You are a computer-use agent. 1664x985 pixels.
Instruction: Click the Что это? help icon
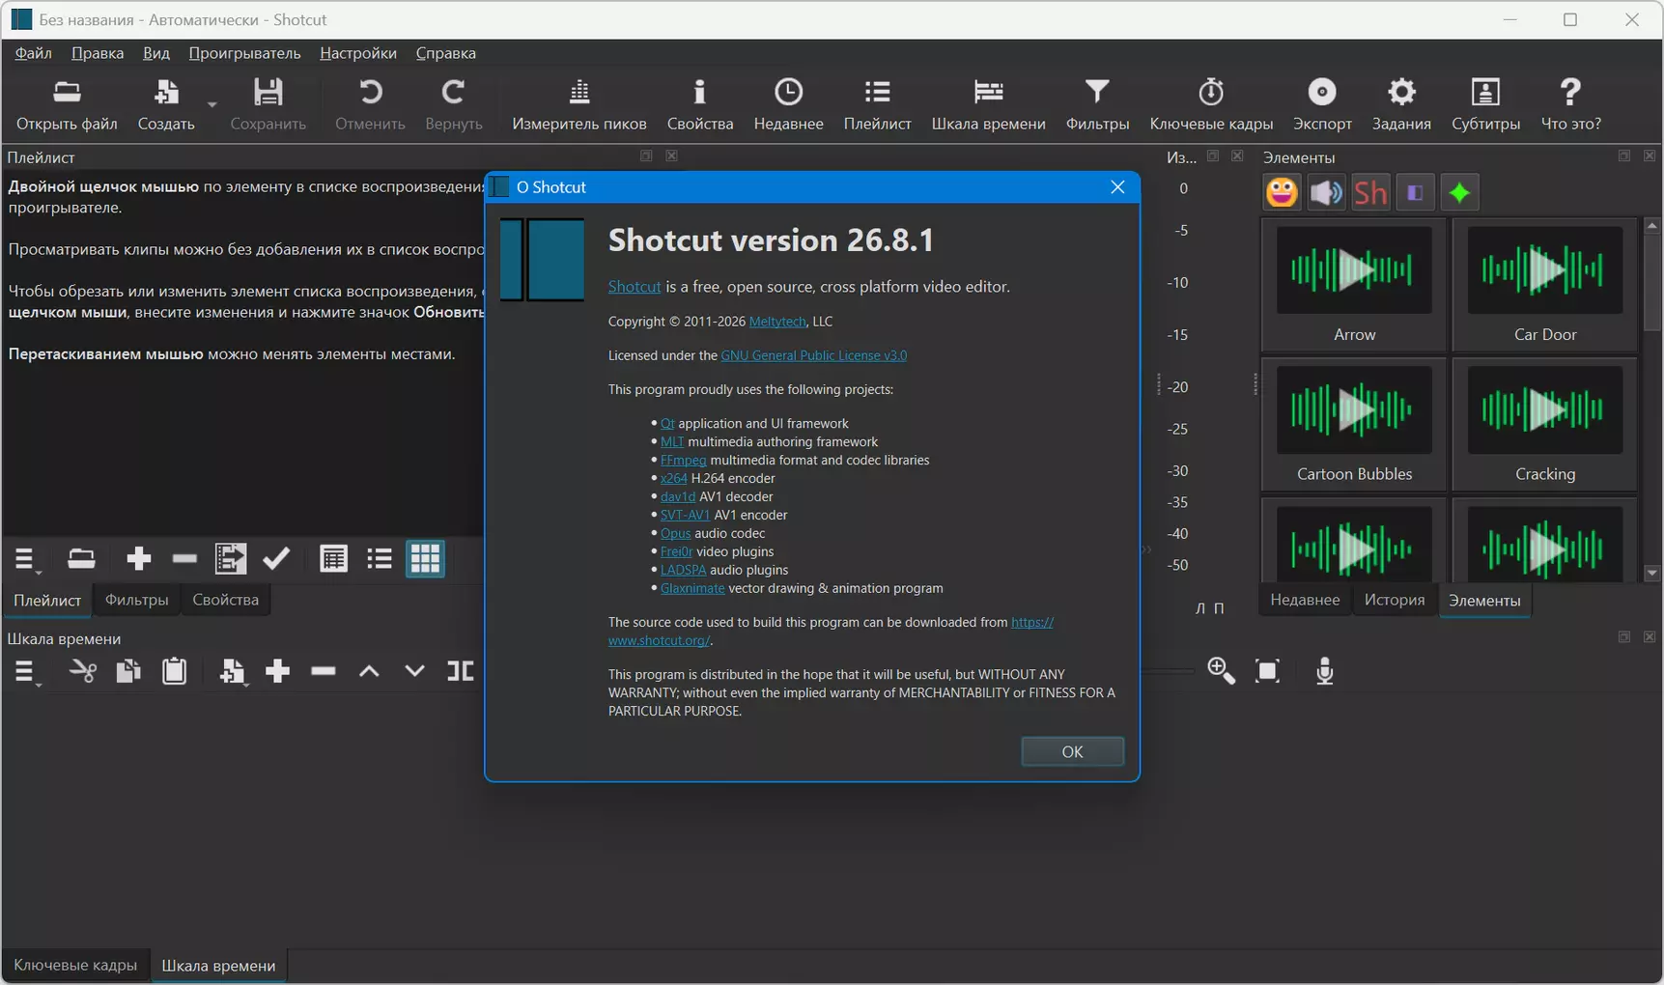point(1570,103)
